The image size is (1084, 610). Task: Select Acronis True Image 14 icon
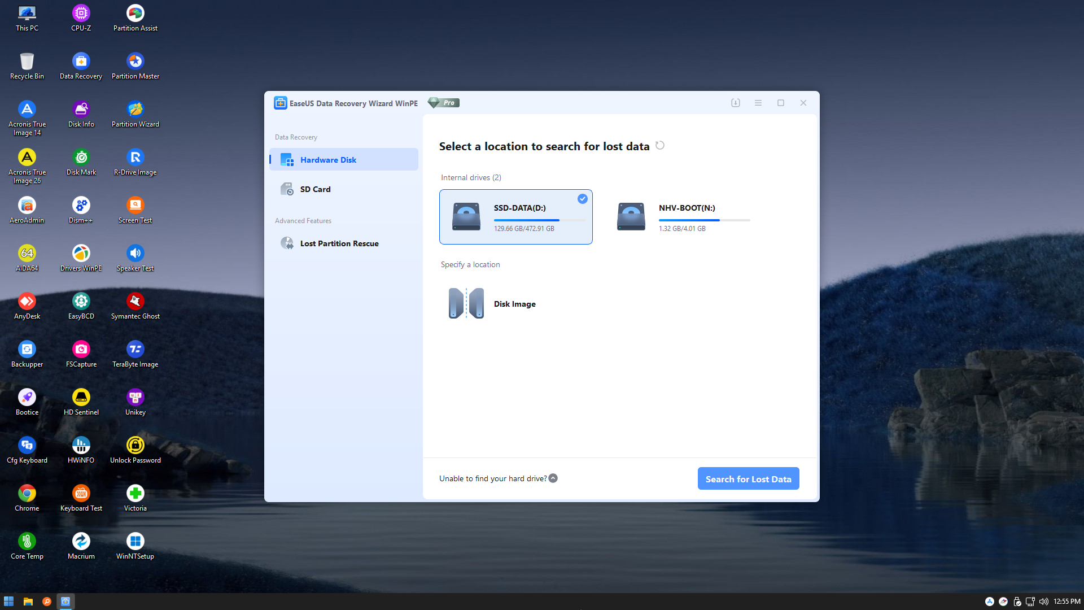[27, 118]
